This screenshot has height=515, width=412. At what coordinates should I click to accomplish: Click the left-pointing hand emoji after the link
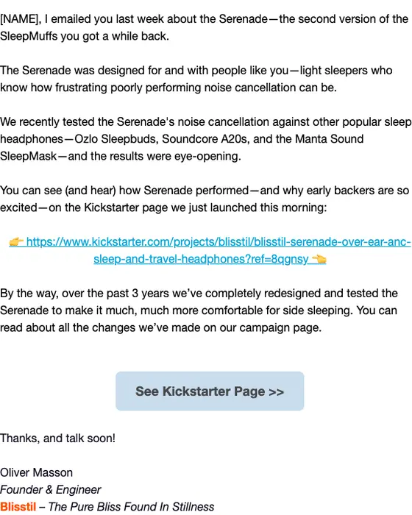pyautogui.click(x=319, y=259)
